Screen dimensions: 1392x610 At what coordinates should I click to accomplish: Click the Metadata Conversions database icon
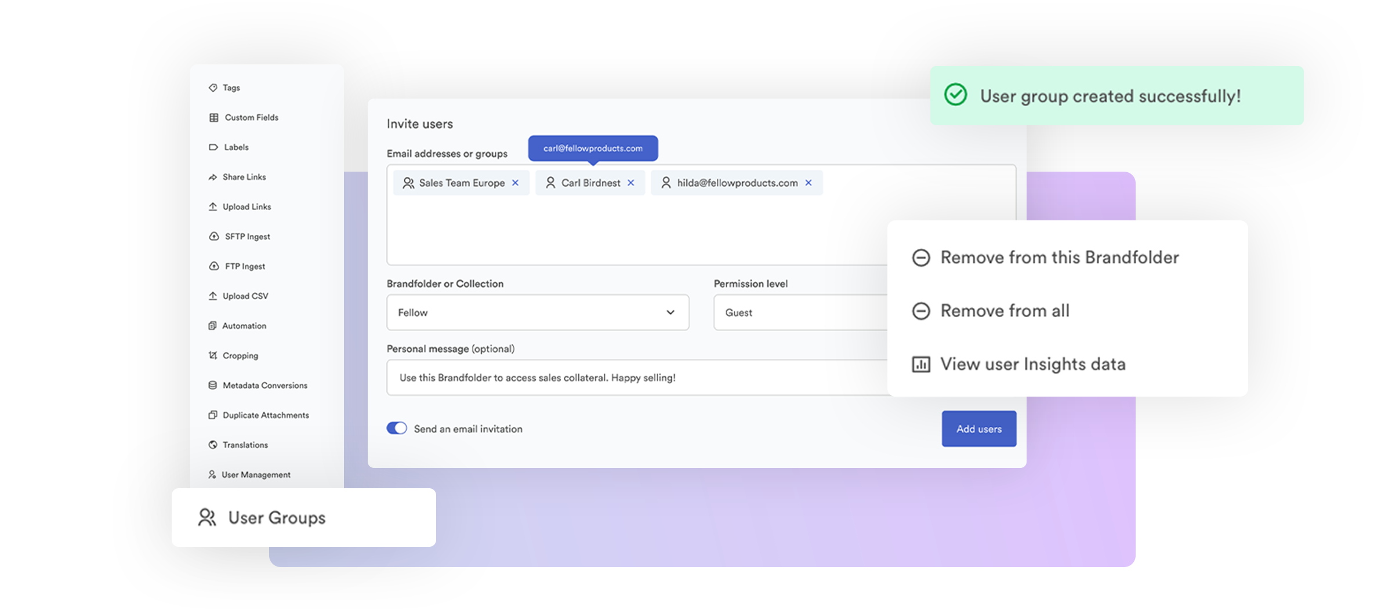point(213,386)
